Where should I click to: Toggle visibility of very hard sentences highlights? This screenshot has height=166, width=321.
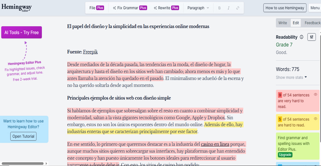[x=315, y=95]
